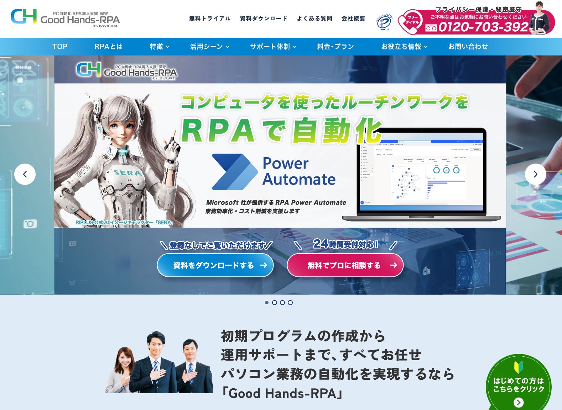This screenshot has width=562, height=410.
Task: Click the laptop screenshot in banner
Action: pos(422,175)
